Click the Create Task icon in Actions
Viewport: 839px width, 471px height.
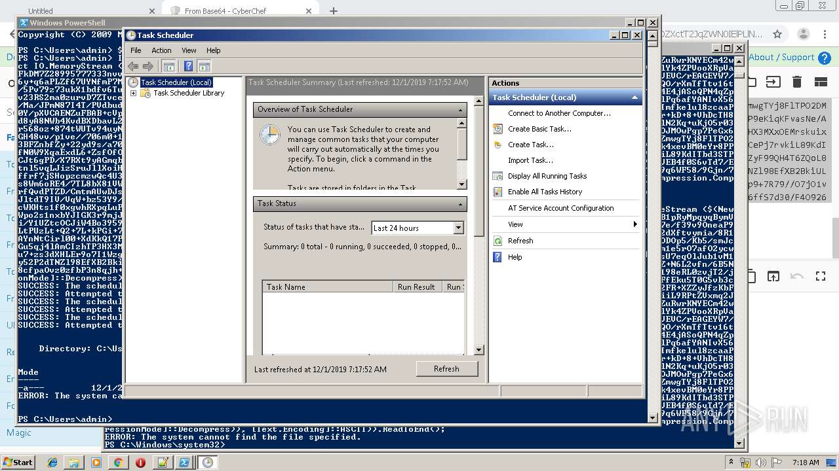[498, 145]
